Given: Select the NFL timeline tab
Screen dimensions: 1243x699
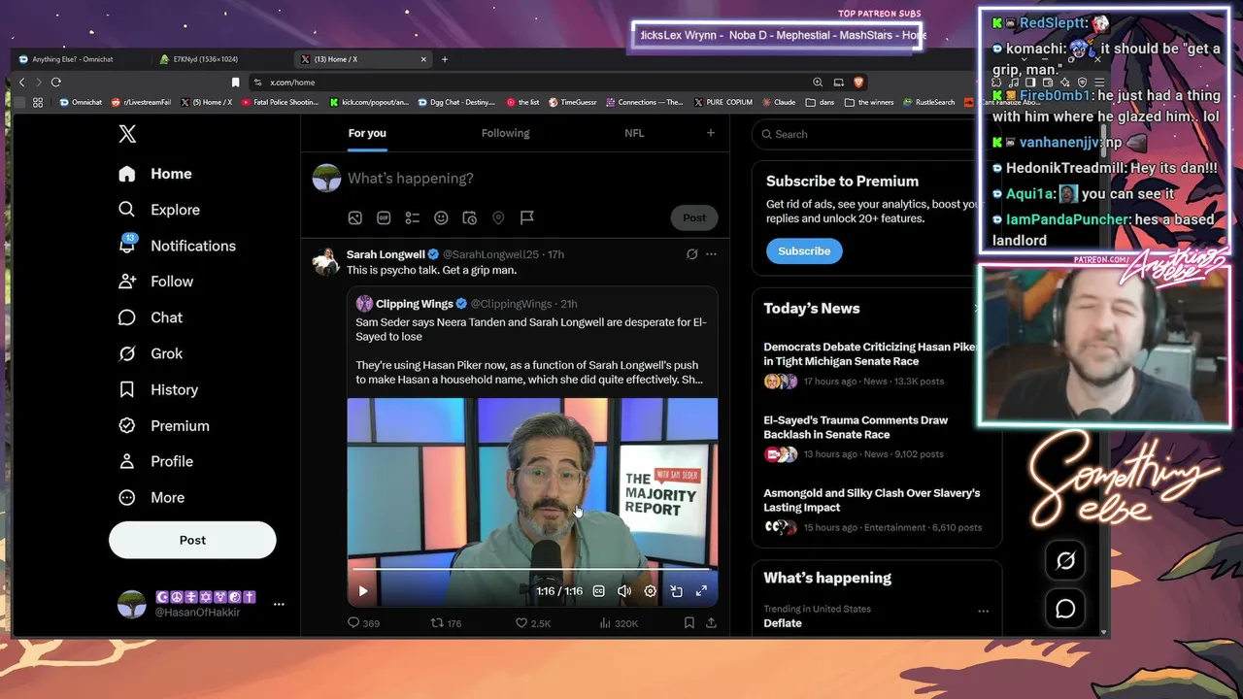Looking at the screenshot, I should (634, 133).
